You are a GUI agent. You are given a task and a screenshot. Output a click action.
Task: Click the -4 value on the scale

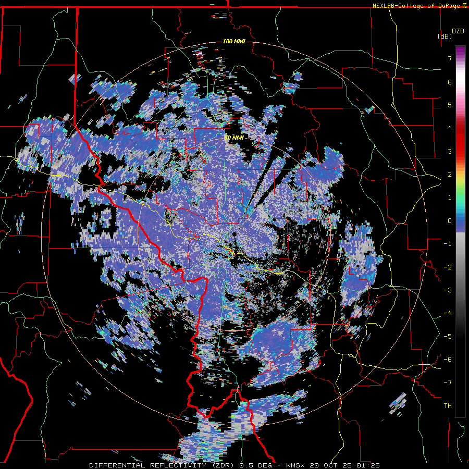click(x=448, y=313)
